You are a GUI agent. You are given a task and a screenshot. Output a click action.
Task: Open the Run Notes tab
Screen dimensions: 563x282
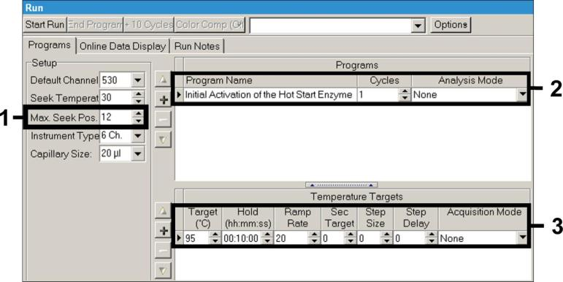click(196, 46)
